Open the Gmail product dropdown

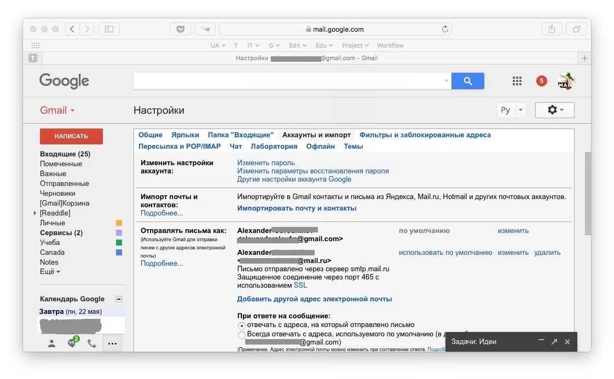coord(57,110)
